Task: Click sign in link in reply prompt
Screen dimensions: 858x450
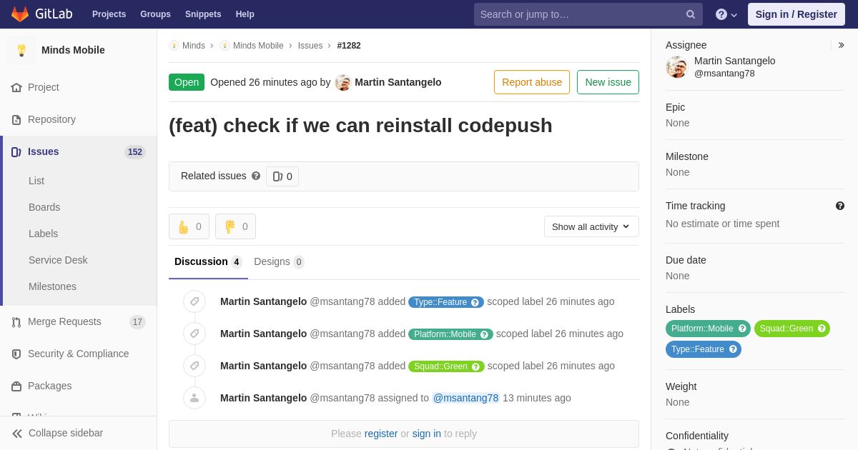Action: point(427,434)
